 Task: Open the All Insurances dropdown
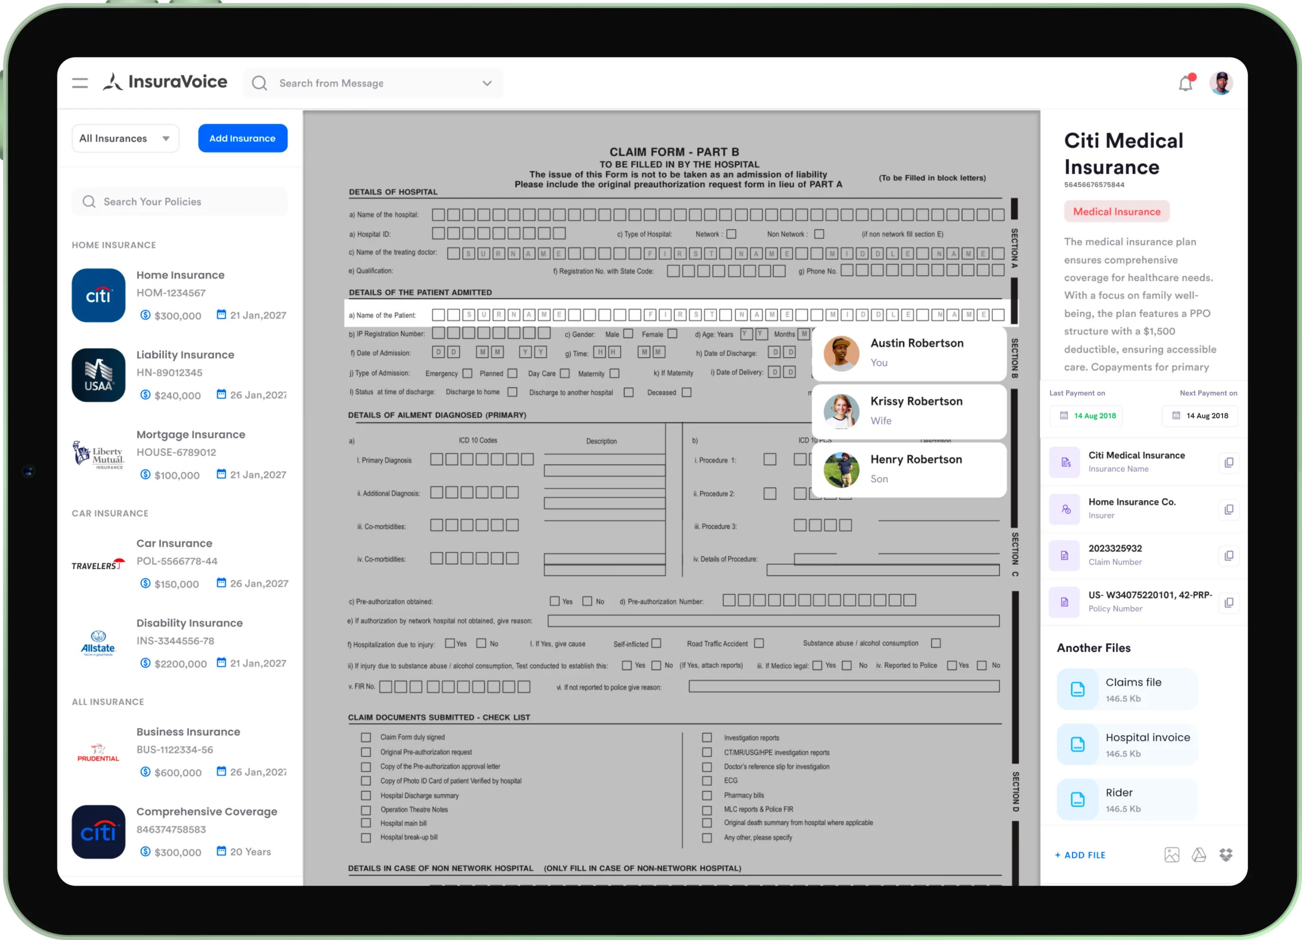[125, 138]
